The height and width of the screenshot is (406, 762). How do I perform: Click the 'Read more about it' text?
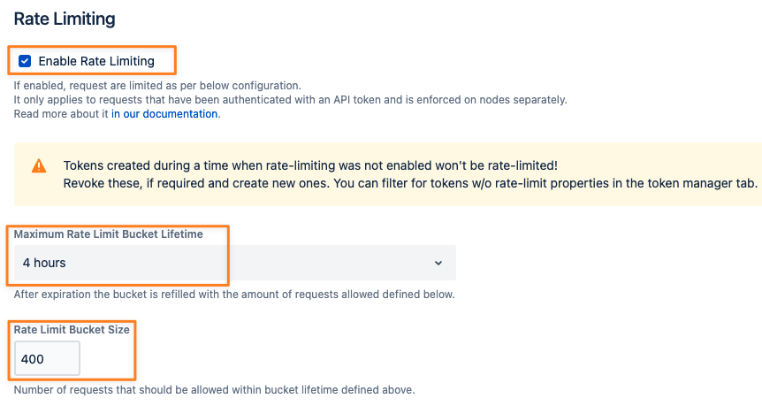point(61,114)
